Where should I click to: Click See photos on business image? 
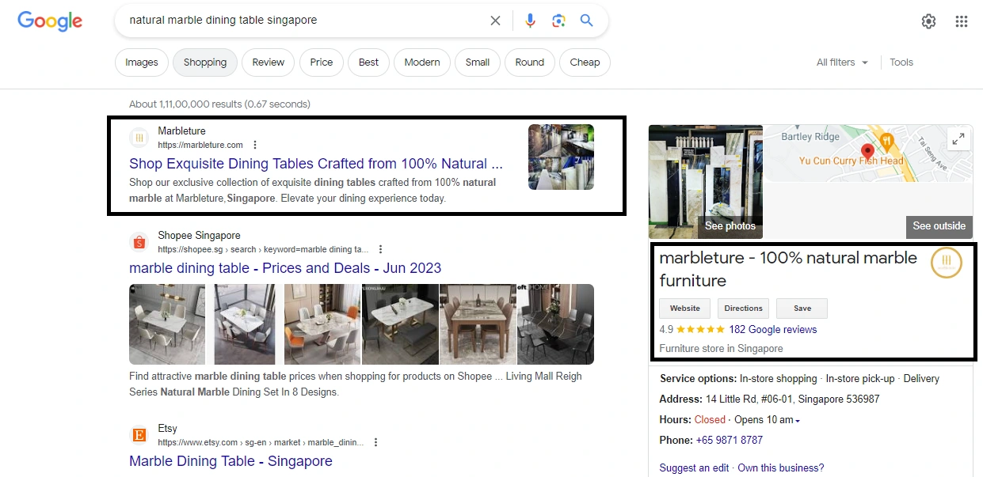click(x=730, y=226)
